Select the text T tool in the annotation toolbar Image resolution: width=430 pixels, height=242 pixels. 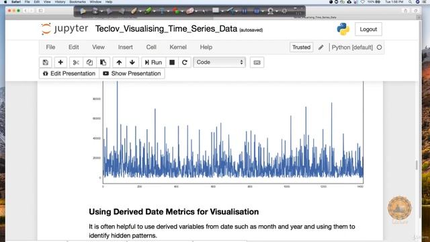pyautogui.click(x=162, y=11)
